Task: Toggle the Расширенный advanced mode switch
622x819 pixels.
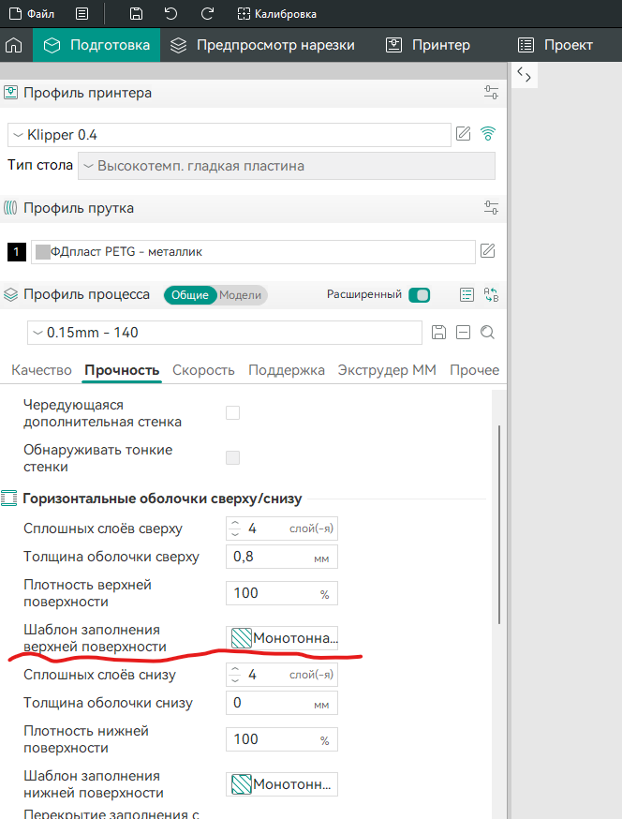Action: pyautogui.click(x=419, y=295)
